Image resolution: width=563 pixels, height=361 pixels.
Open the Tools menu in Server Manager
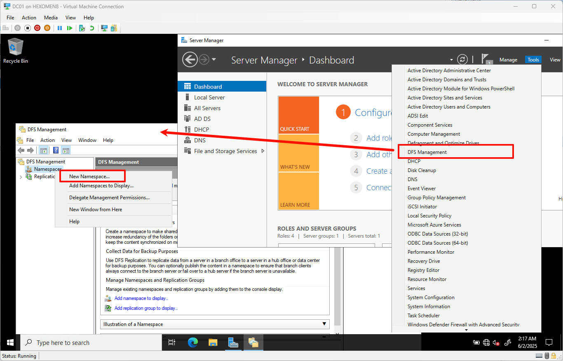tap(533, 59)
